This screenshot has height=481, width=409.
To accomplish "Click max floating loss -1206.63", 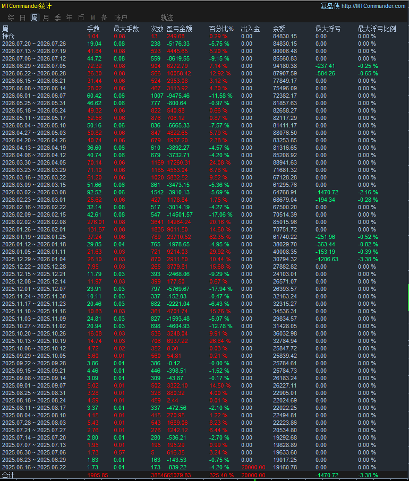I will click(x=327, y=259).
